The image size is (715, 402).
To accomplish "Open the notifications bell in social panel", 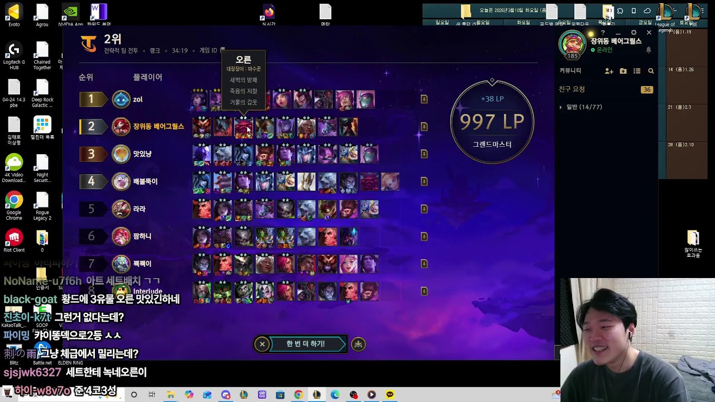I will pyautogui.click(x=649, y=50).
